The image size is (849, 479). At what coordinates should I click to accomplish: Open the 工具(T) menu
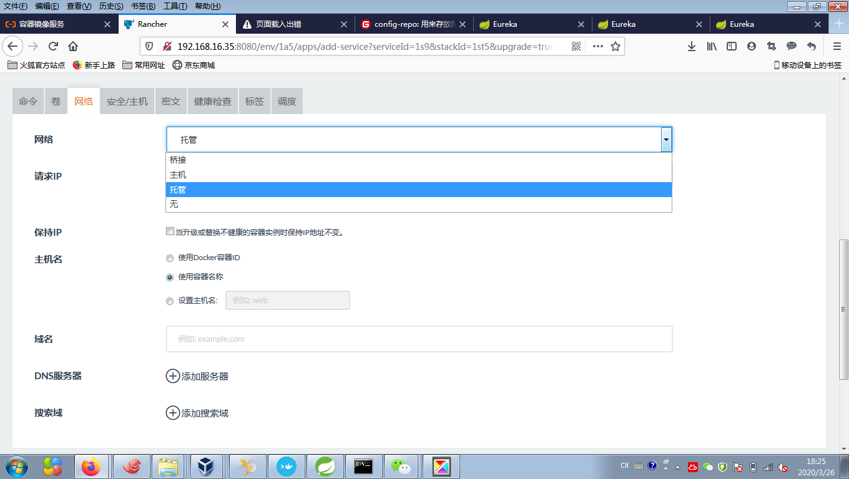175,6
